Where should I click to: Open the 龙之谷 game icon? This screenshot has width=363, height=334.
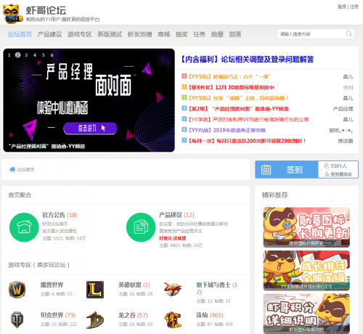coord(95,320)
